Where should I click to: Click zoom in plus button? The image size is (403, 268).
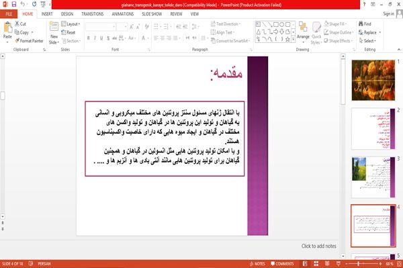point(380,263)
